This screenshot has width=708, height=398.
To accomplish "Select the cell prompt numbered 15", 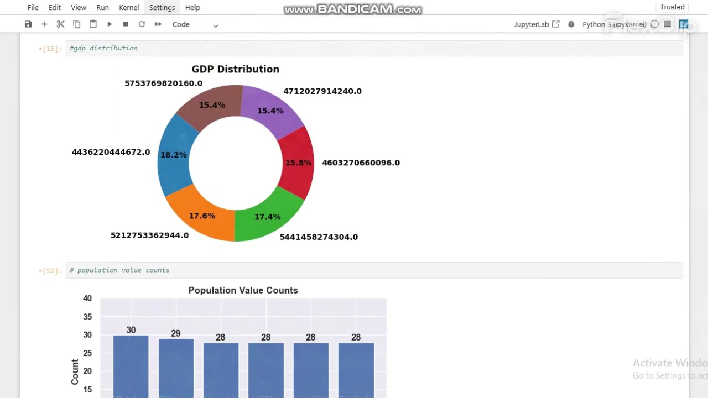I will (x=50, y=49).
